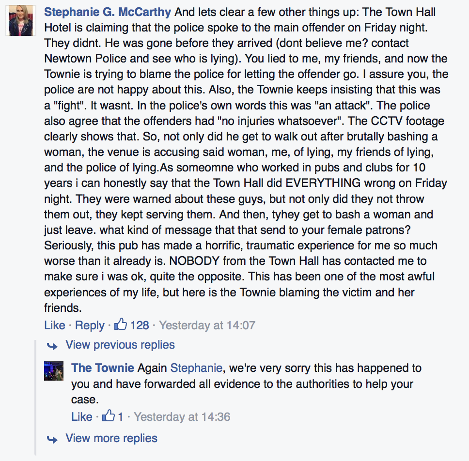Click the Stephanie mention in The Townie's reply
The image size is (469, 461).
[x=196, y=368]
